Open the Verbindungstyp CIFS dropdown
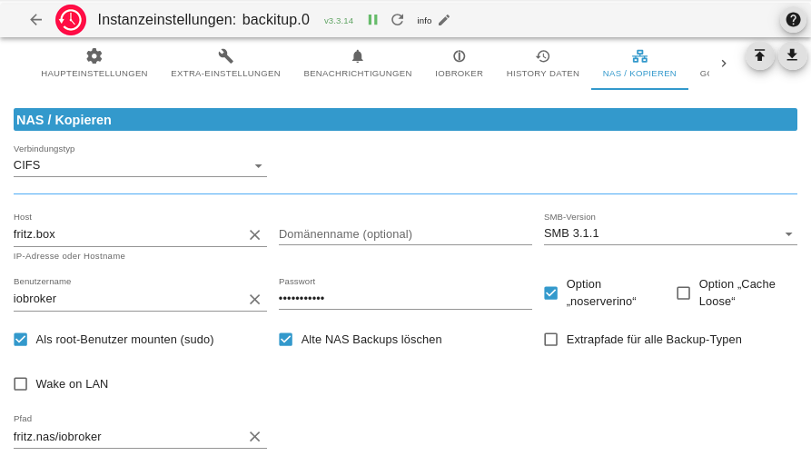The height and width of the screenshot is (466, 811). point(140,165)
